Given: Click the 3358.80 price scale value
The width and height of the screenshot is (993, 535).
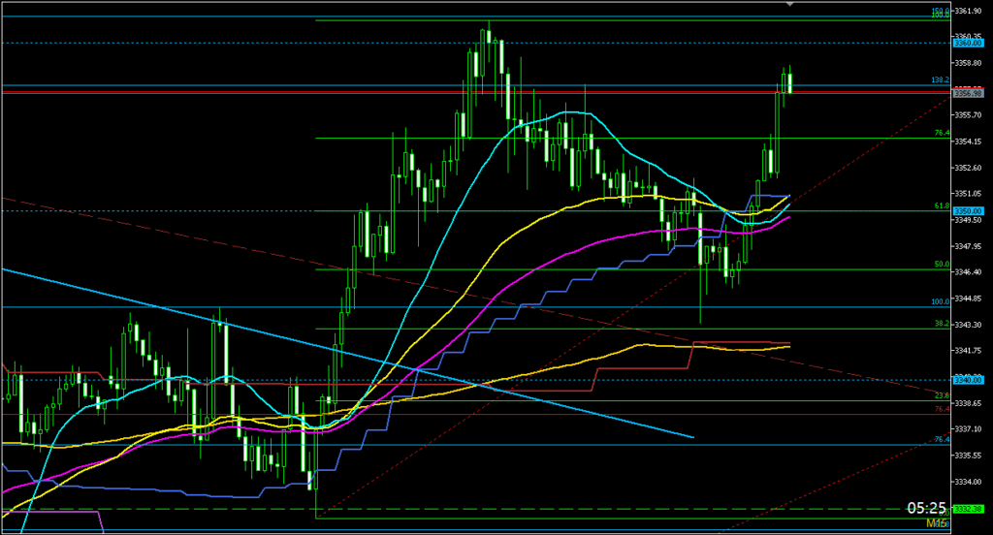Looking at the screenshot, I should pos(969,63).
